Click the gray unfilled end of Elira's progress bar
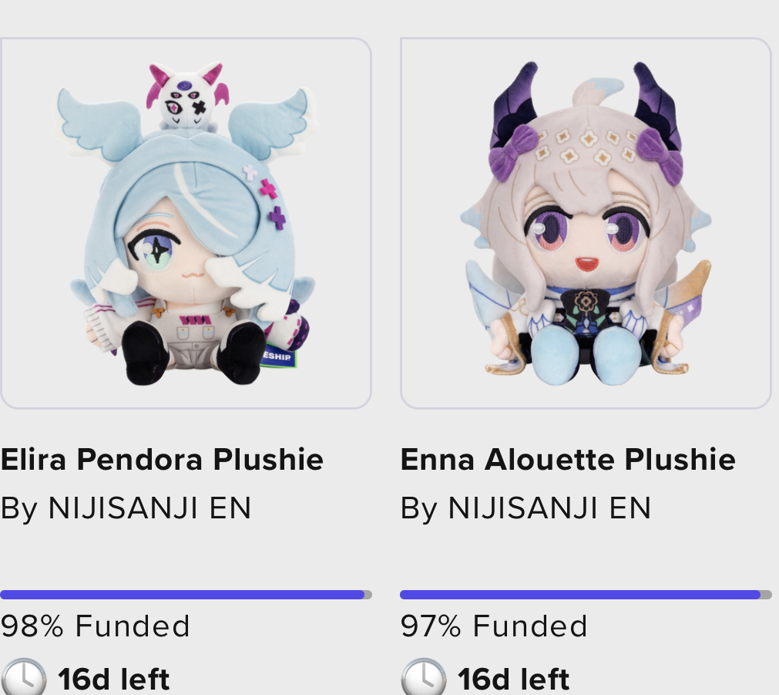The height and width of the screenshot is (695, 779). pyautogui.click(x=368, y=595)
